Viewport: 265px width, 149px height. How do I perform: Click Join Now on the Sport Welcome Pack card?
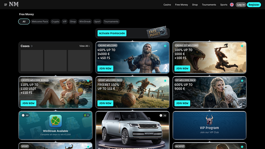pos(105,103)
